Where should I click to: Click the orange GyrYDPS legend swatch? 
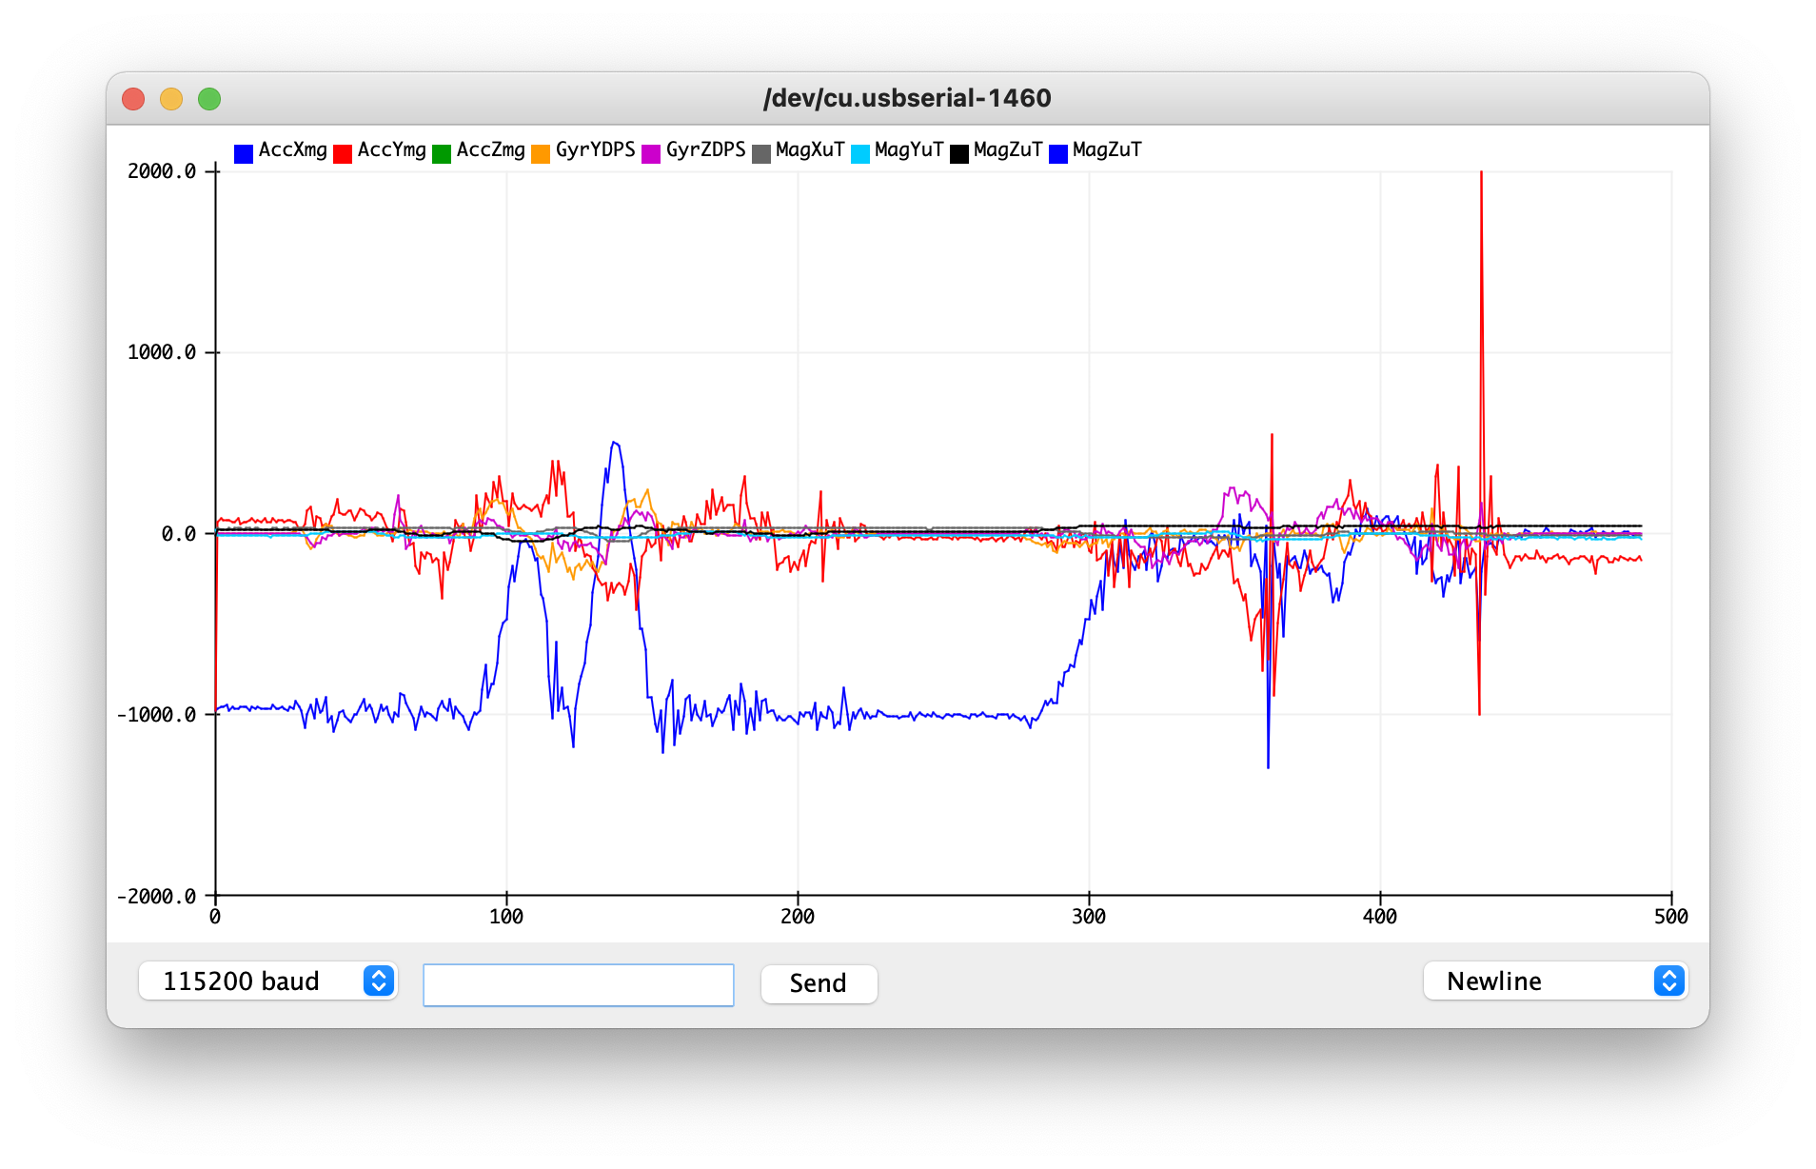pos(541,153)
